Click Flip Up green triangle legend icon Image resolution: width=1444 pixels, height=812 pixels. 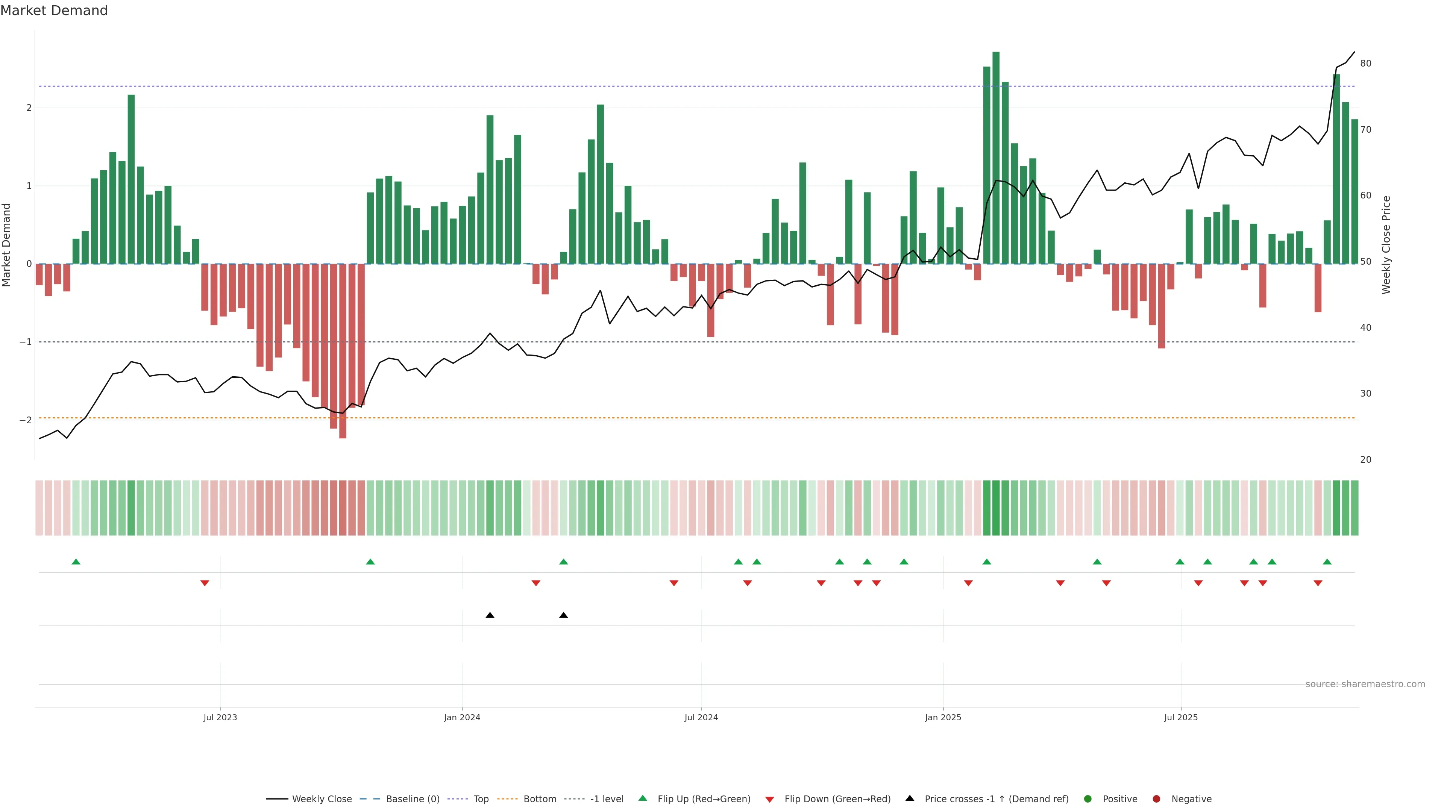[643, 798]
